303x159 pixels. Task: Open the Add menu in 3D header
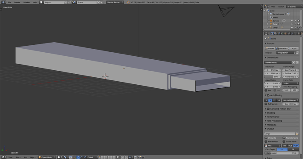coord(25,157)
